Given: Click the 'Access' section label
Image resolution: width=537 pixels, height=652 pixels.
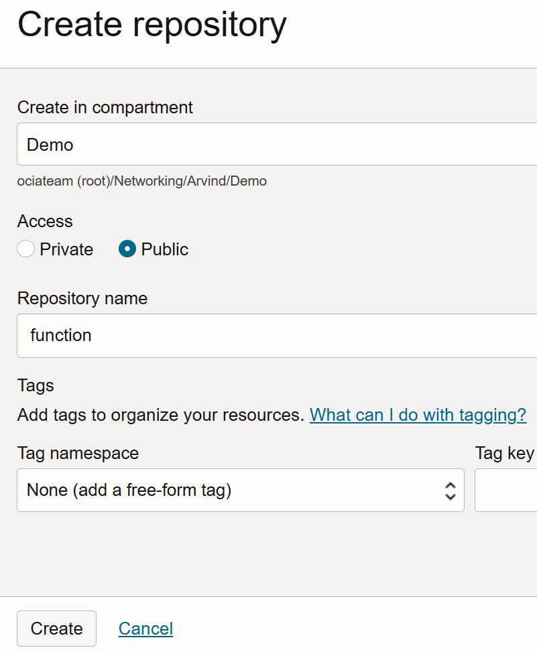Looking at the screenshot, I should [45, 221].
